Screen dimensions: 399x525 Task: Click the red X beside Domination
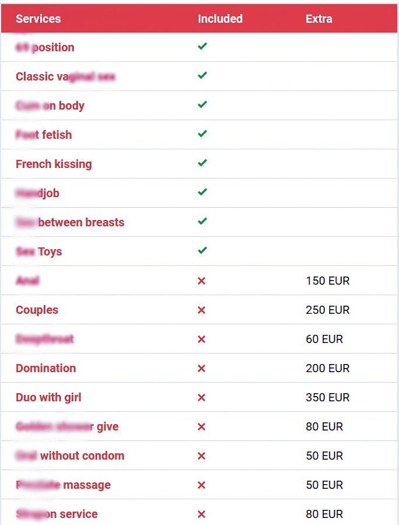pyautogui.click(x=202, y=368)
